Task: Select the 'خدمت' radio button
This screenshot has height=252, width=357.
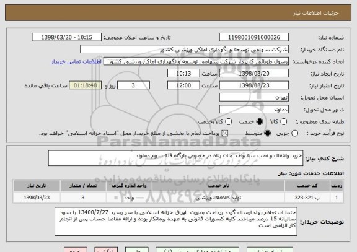Action: click(x=260, y=122)
